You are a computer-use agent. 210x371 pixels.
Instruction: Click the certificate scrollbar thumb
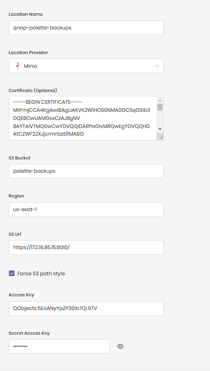coord(160,107)
